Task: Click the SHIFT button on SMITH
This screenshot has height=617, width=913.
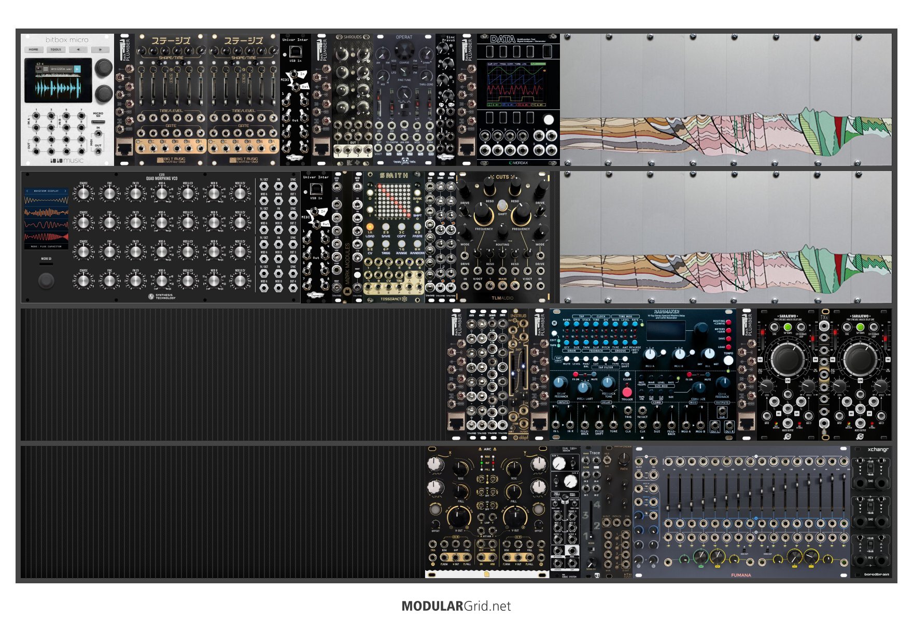Action: (417, 208)
